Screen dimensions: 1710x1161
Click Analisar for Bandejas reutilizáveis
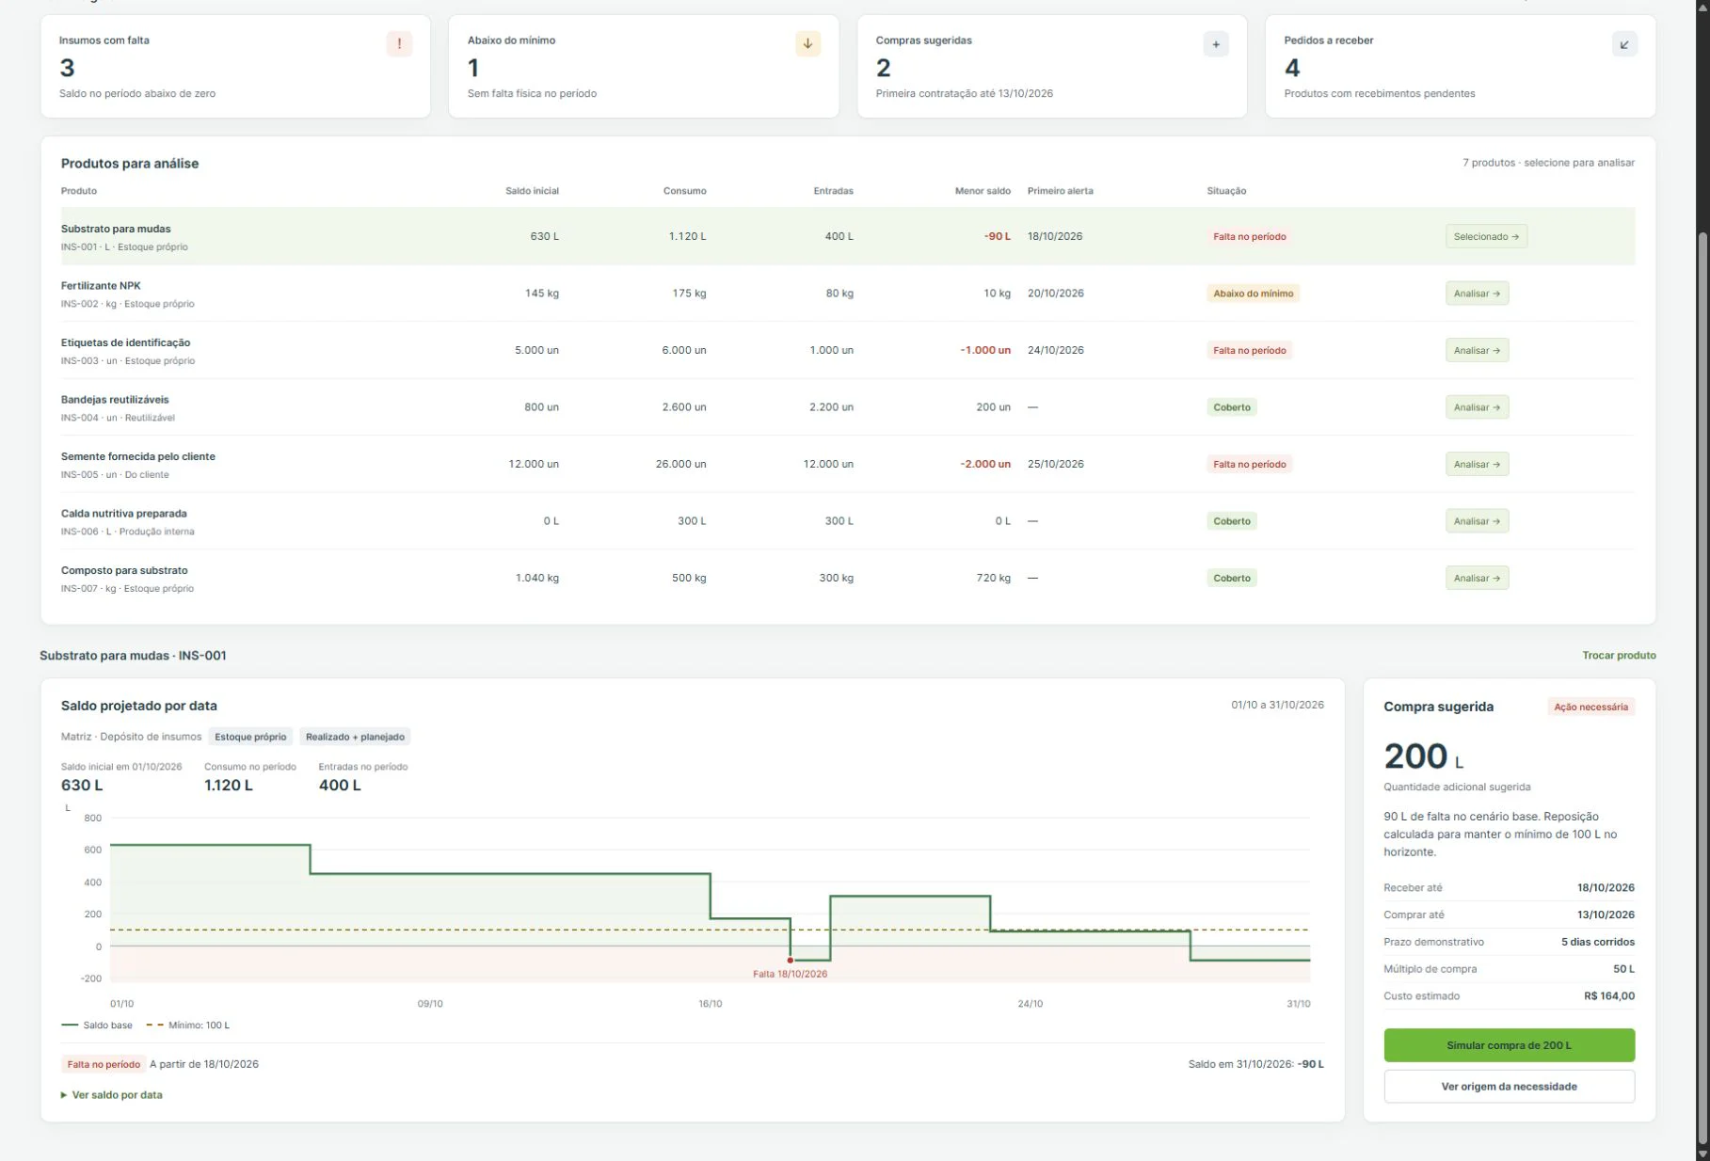(x=1477, y=407)
